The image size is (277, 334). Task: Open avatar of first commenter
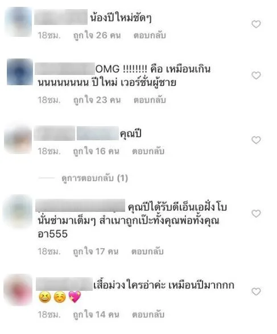pos(18,22)
